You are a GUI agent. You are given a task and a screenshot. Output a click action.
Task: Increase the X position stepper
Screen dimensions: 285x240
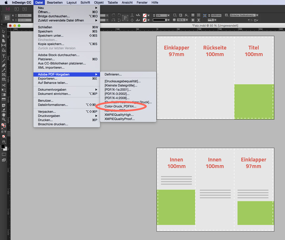pyautogui.click(x=16, y=15)
